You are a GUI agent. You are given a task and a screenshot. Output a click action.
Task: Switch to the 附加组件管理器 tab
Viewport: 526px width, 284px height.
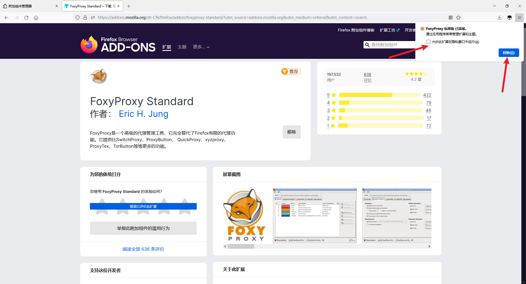coord(30,6)
